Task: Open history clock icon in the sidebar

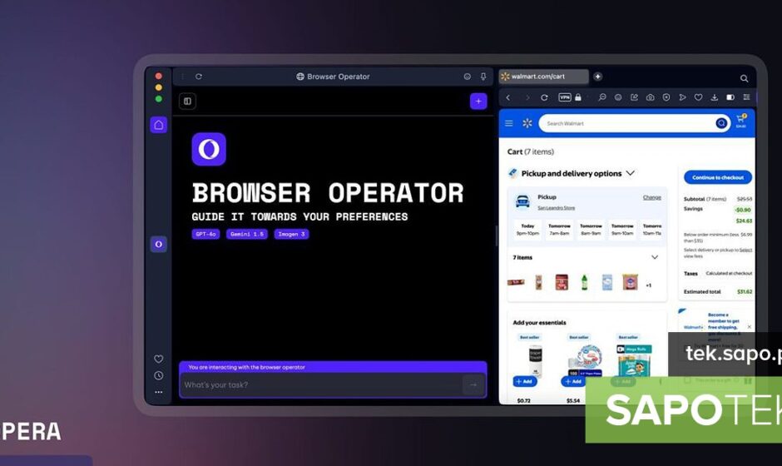Action: point(159,375)
